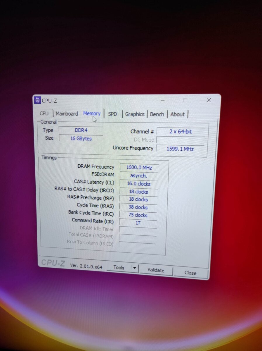This screenshot has width=262, height=351.
Task: Click the DRAM Frequency value 1600.0 MHz
Action: coord(139,168)
